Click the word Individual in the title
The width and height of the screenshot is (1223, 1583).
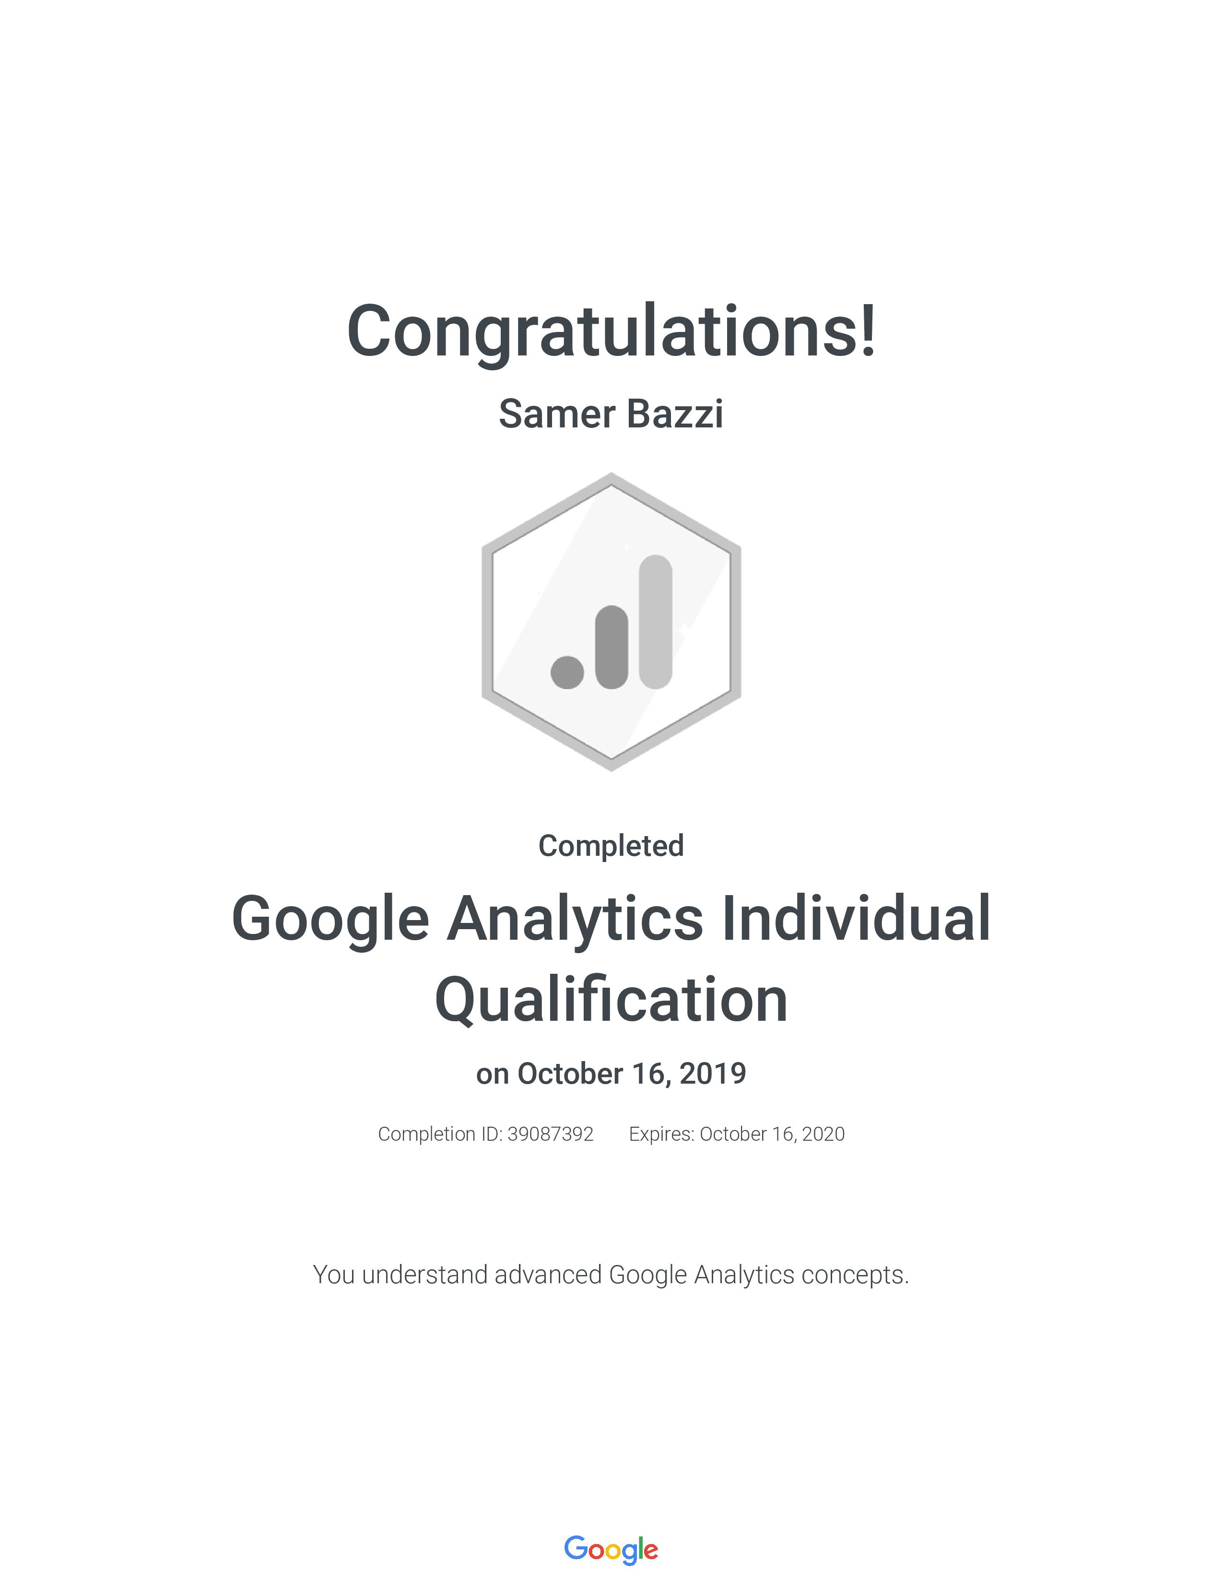[857, 919]
